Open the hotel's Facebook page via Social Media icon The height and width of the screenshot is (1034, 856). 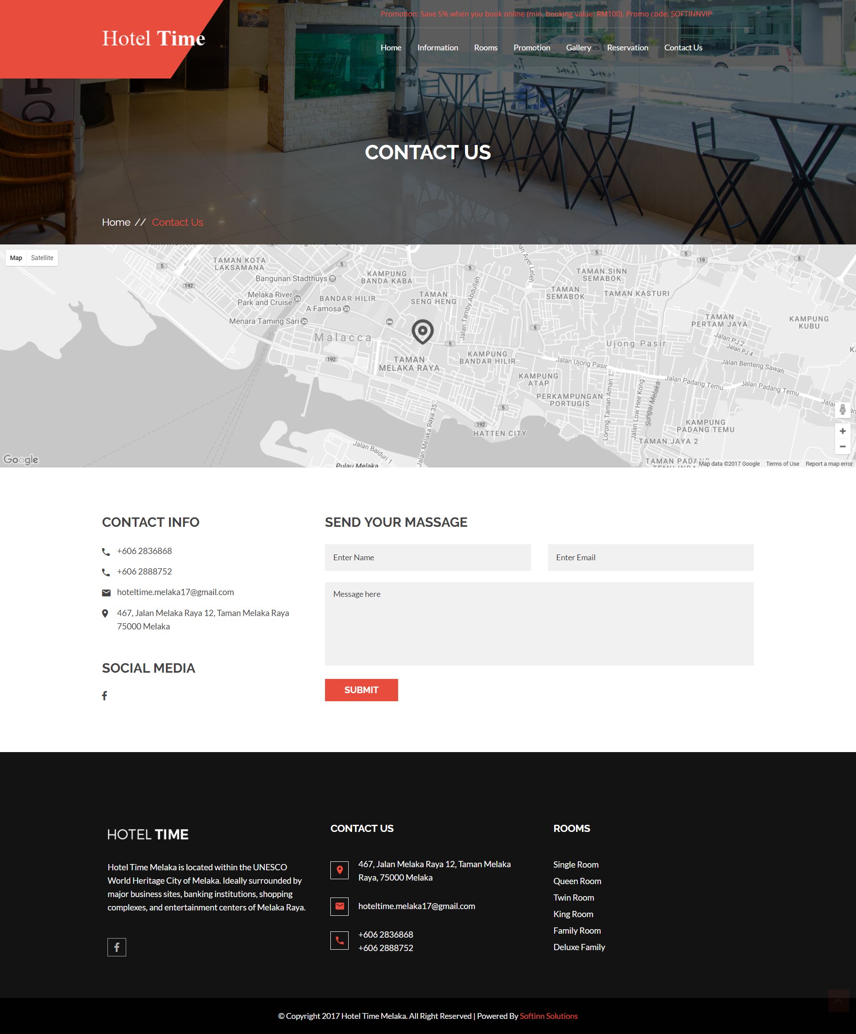104,696
